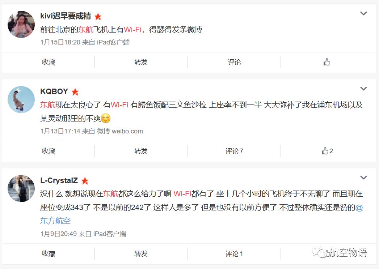Click thumbs-up on KQBOY's post

click(327, 151)
